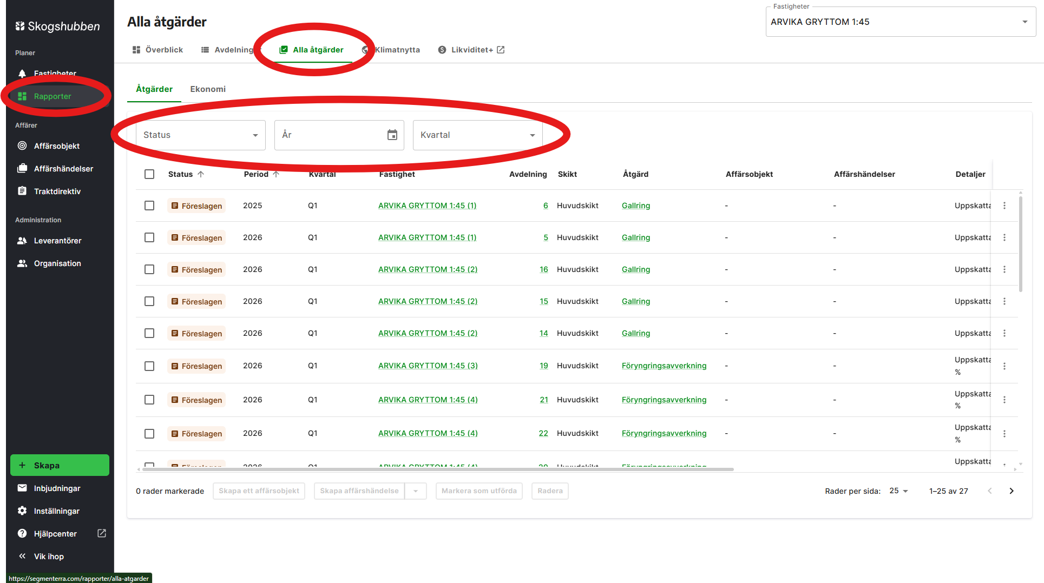
Task: Click the Likviditet+ dollar icon
Action: pos(442,50)
